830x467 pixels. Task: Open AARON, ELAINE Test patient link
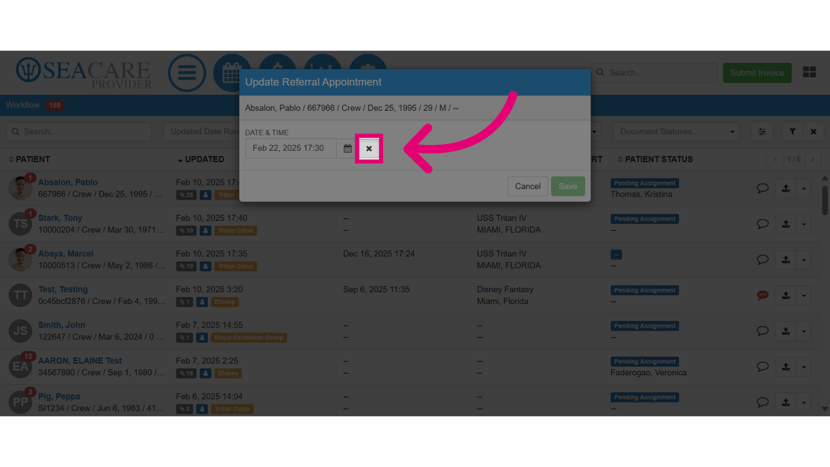80,361
